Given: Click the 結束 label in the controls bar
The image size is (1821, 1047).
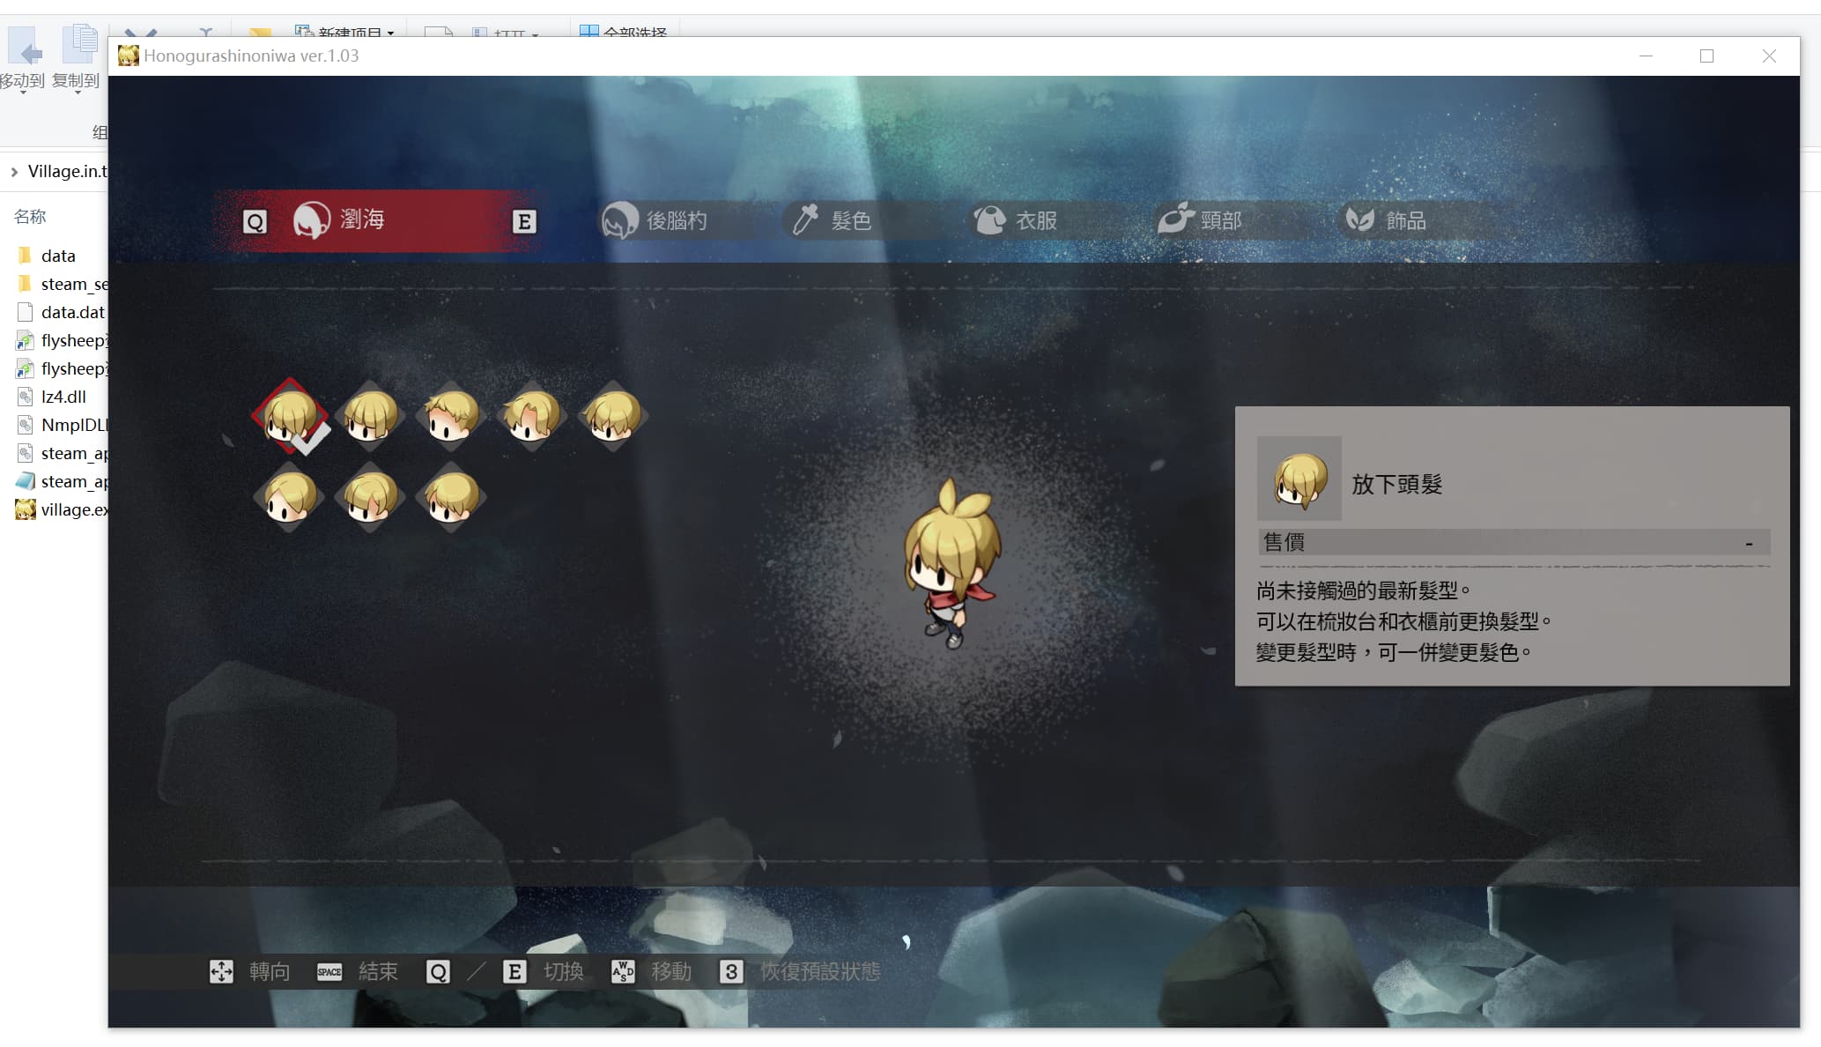Looking at the screenshot, I should tap(379, 971).
